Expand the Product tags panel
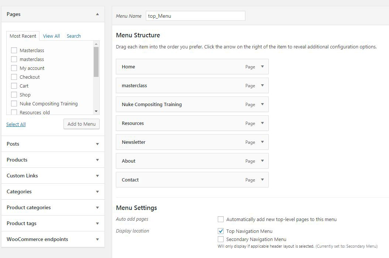The width and height of the screenshot is (389, 258). [x=97, y=224]
